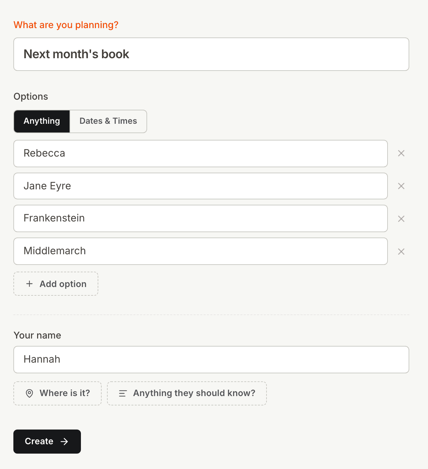Open the Where is it? text
Image resolution: width=428 pixels, height=469 pixels.
click(x=65, y=393)
